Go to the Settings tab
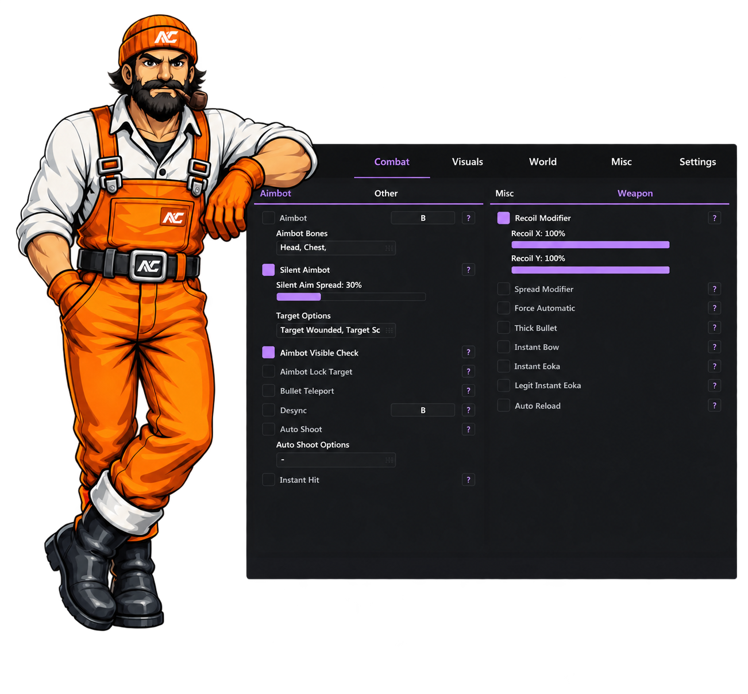This screenshot has width=748, height=694. pos(697,162)
